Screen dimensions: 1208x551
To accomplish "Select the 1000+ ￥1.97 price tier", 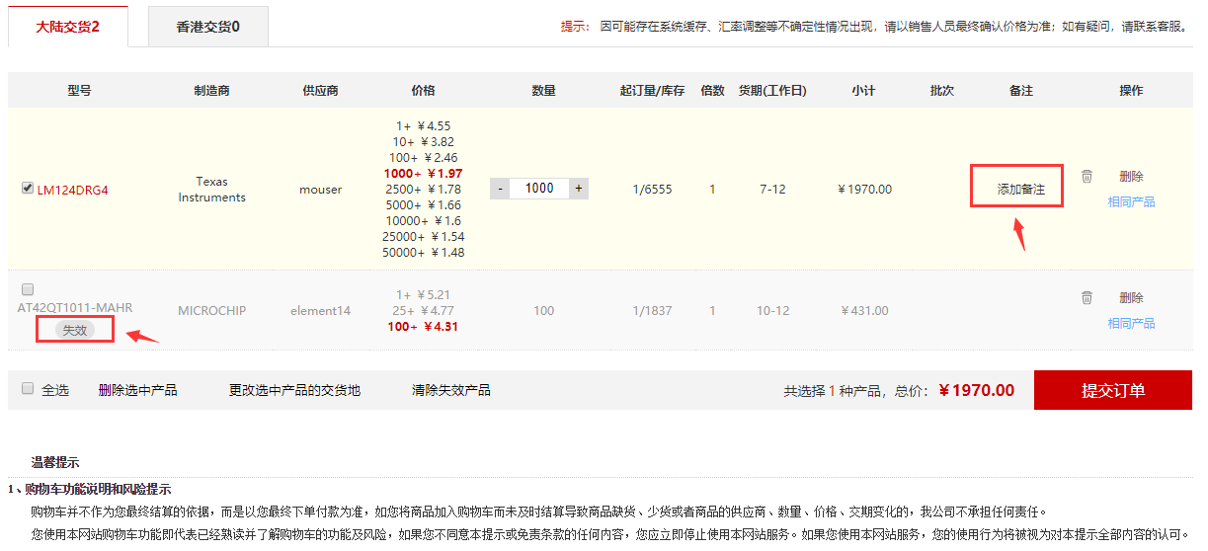I will tap(423, 174).
